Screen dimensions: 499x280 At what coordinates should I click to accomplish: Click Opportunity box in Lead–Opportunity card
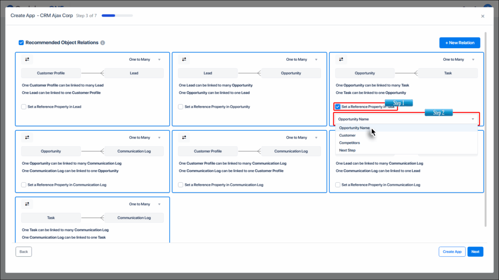tap(291, 73)
